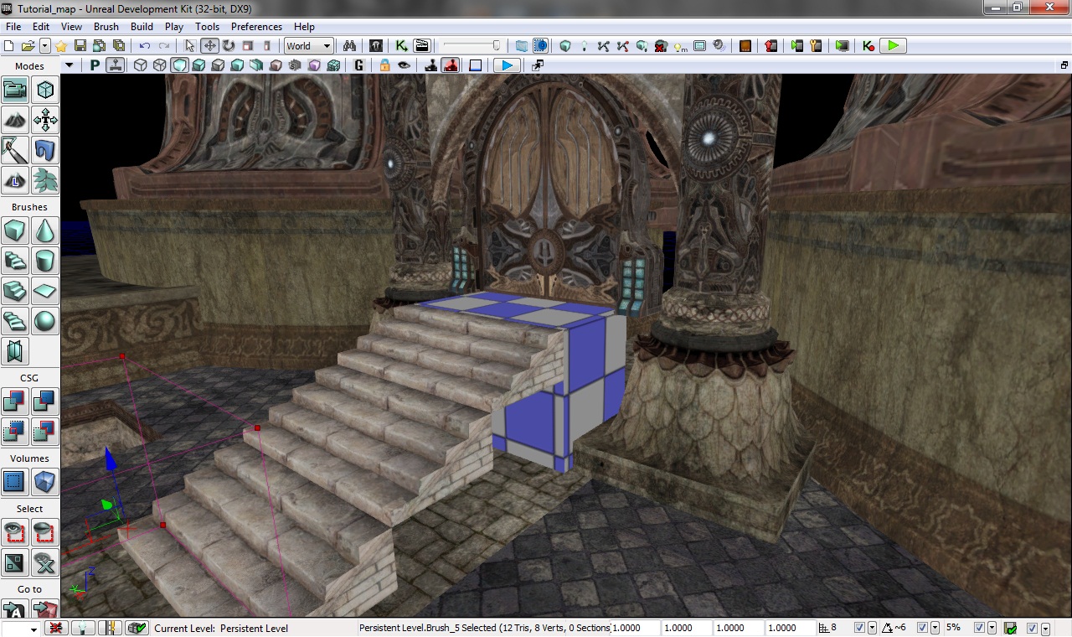Toggle the viewport lock icon
1072x637 pixels.
384,65
